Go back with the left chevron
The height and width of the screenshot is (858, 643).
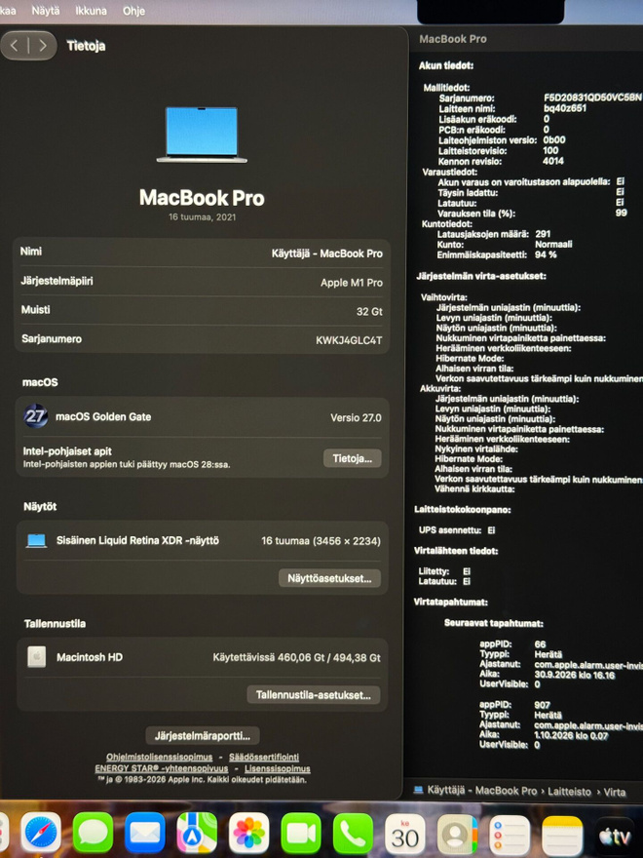[x=15, y=46]
